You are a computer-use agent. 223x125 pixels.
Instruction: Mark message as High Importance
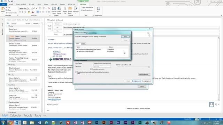[87, 8]
